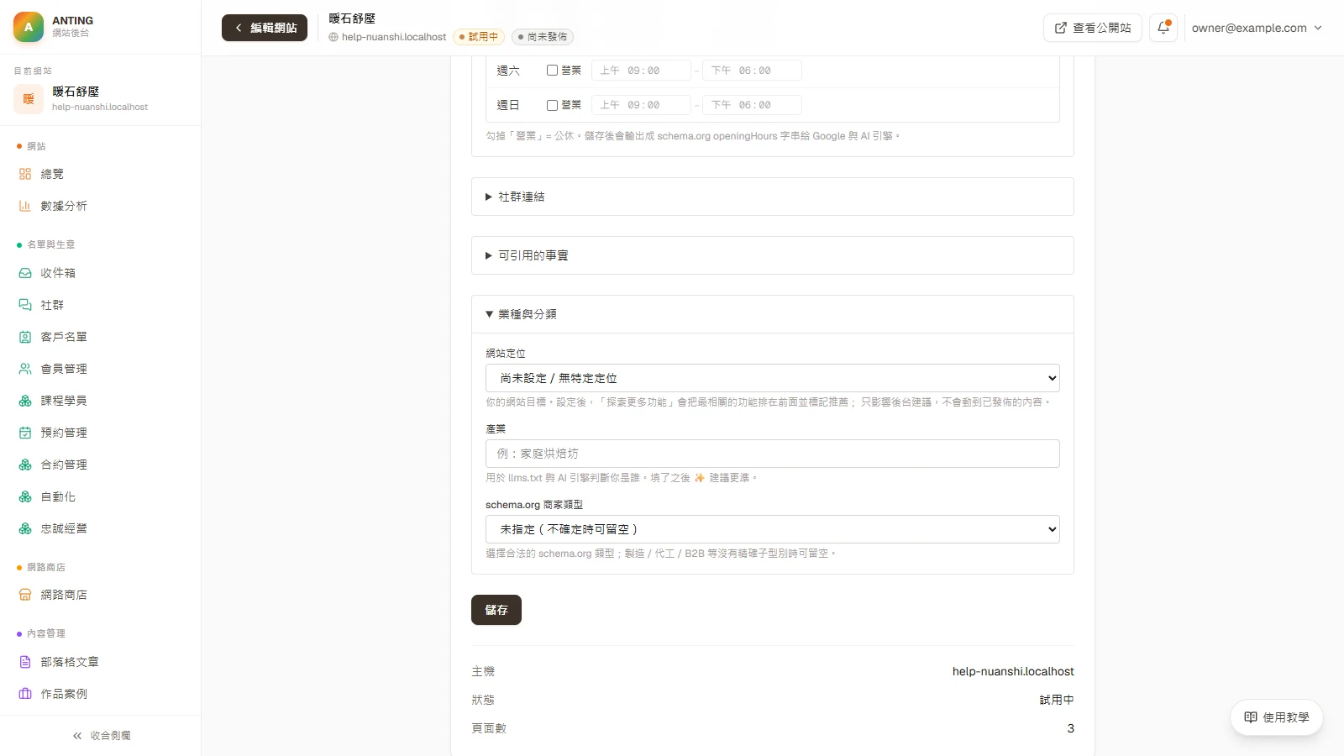Open 合約管理 contracts icon
Screen dimensions: 1344x756
coord(25,465)
